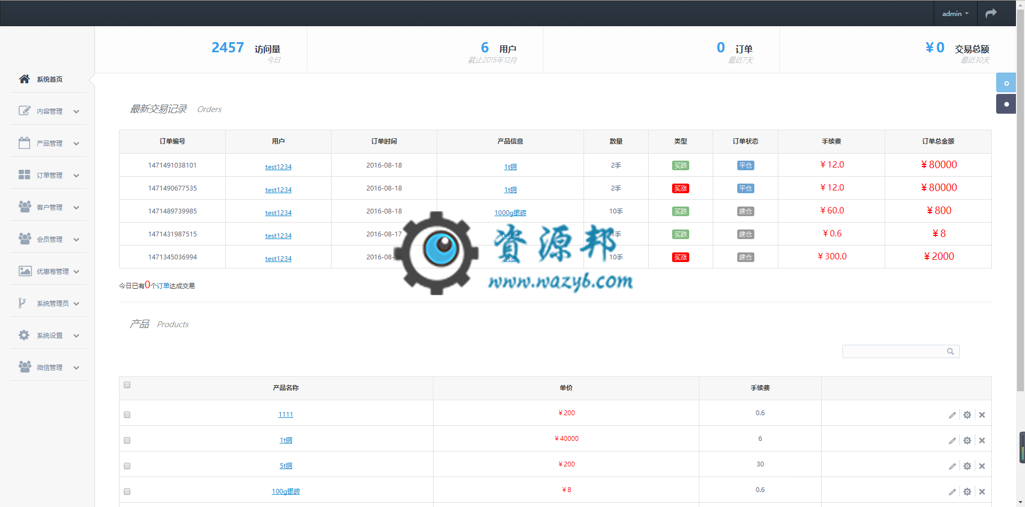Image resolution: width=1025 pixels, height=507 pixels.
Task: Open settings gear for product 100g银砖
Action: pos(967,492)
